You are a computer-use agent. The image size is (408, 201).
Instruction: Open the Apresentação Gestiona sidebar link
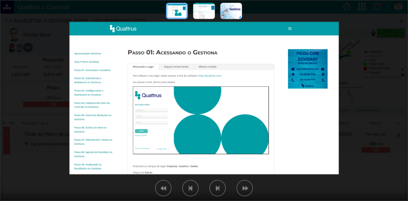[87, 54]
